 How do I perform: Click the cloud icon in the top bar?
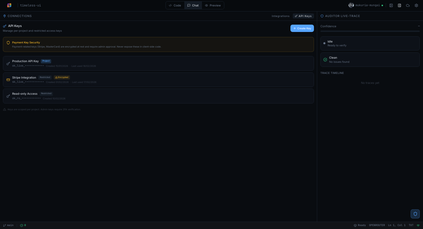(x=408, y=5)
